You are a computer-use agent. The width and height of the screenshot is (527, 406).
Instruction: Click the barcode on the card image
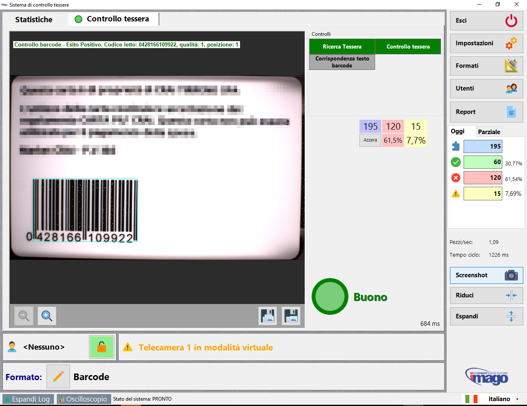coord(85,211)
